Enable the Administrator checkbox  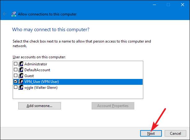(16, 64)
